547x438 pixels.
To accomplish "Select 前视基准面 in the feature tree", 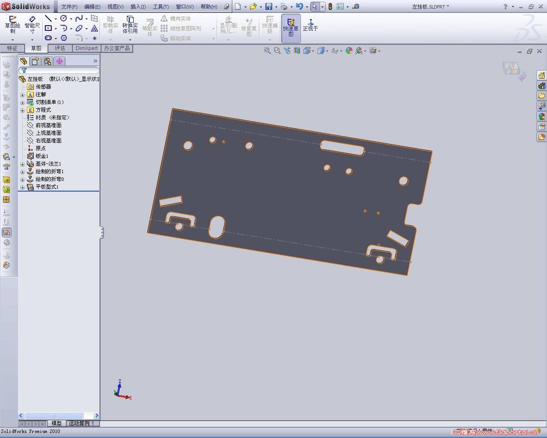I will (48, 125).
